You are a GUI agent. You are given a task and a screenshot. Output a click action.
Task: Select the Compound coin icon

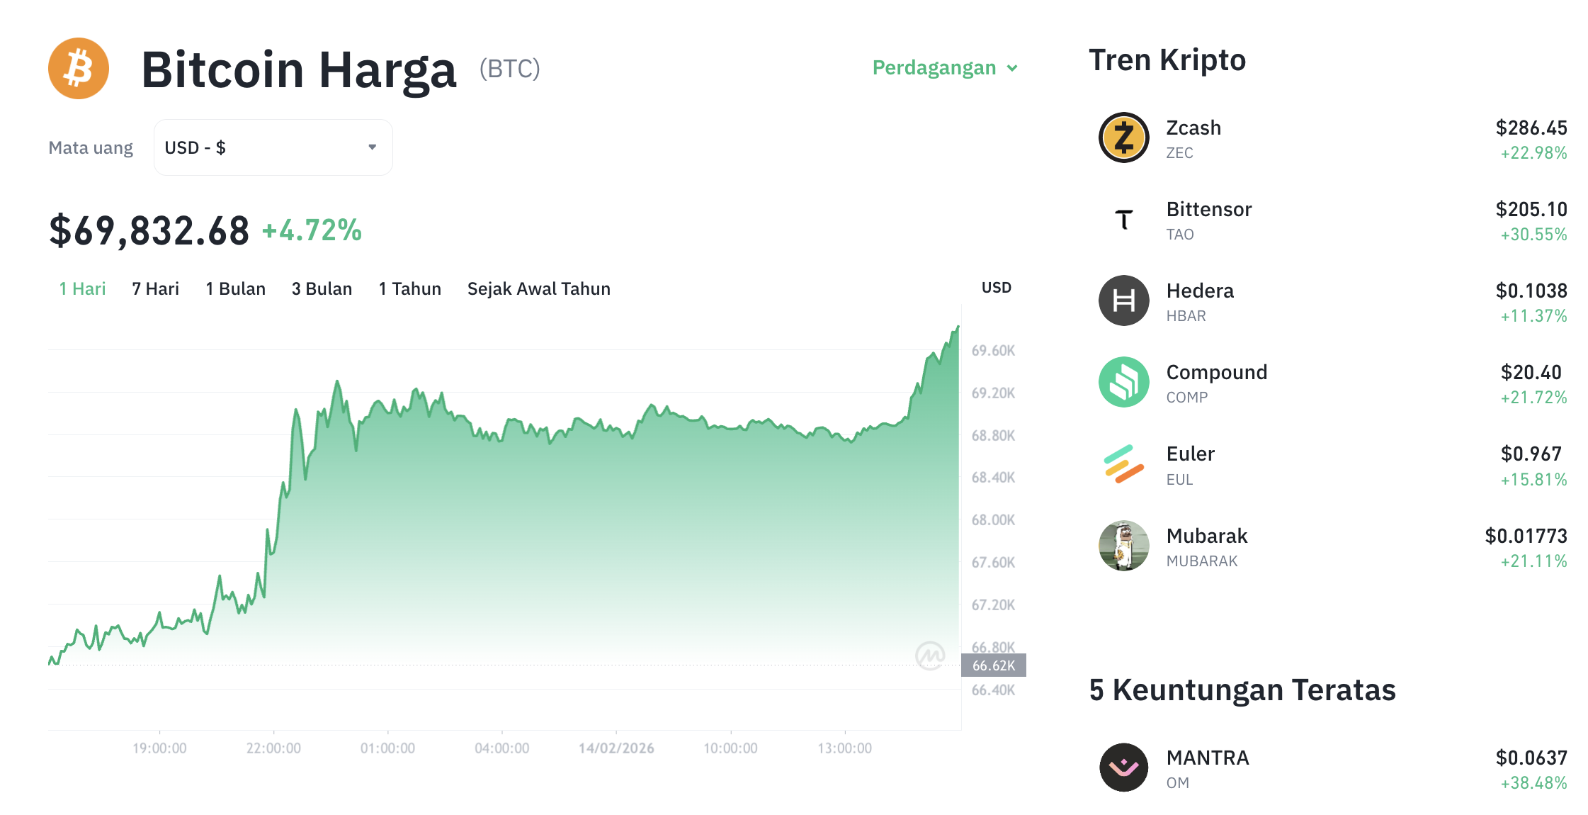[1123, 382]
